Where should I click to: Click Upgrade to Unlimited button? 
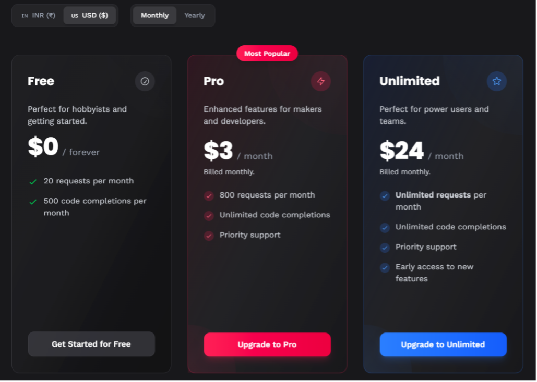[443, 344]
